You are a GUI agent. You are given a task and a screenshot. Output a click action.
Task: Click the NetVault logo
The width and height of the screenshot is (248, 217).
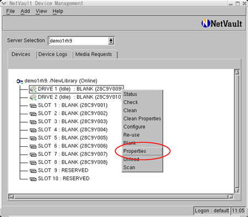pos(222,24)
